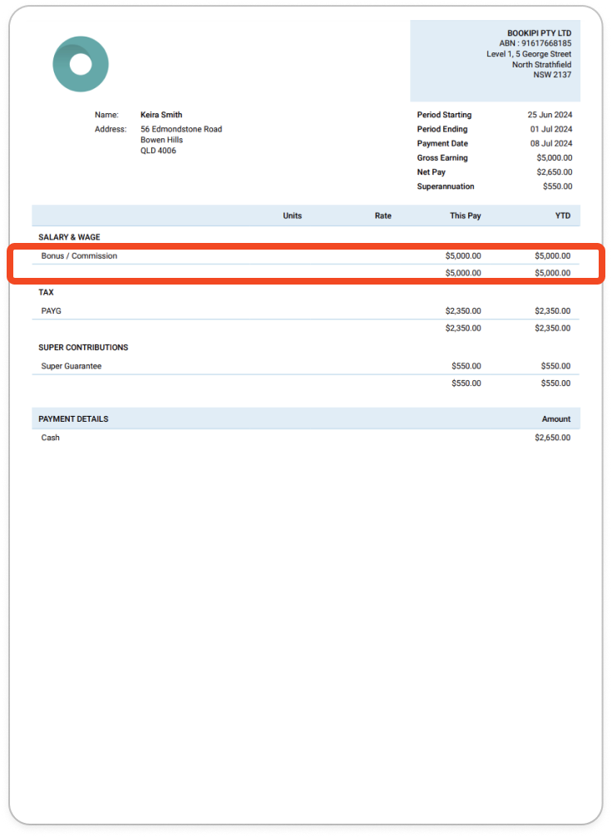
Task: Click the Cash amount $2,650.00
Action: click(x=553, y=438)
